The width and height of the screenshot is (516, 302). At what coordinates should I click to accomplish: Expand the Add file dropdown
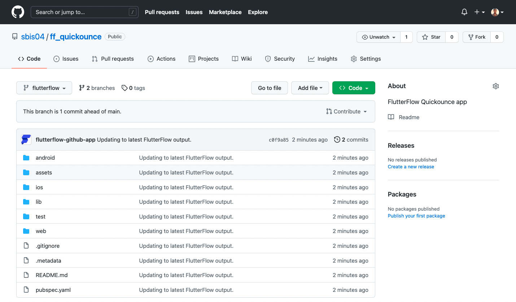(x=310, y=88)
